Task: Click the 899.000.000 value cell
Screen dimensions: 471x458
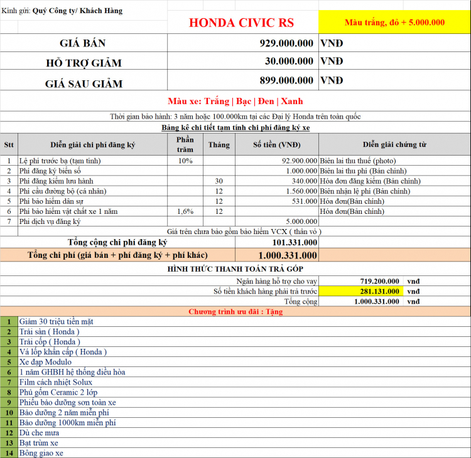Action: click(x=242, y=80)
